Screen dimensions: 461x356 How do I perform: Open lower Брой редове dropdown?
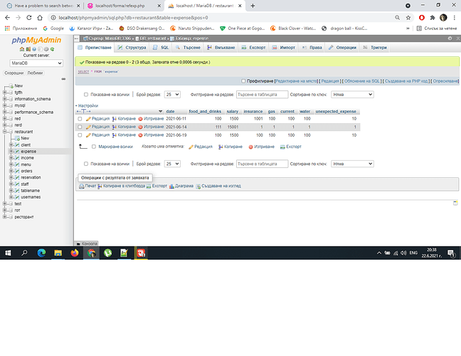172,164
